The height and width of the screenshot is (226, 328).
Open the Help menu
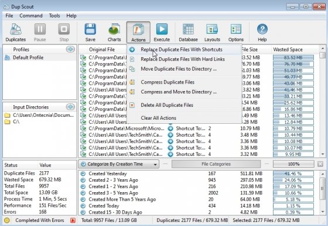71,16
